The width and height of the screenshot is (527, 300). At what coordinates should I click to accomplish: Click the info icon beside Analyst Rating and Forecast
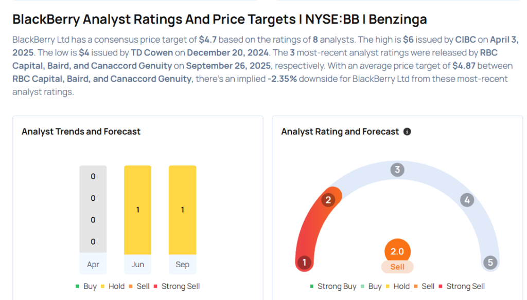pos(407,132)
